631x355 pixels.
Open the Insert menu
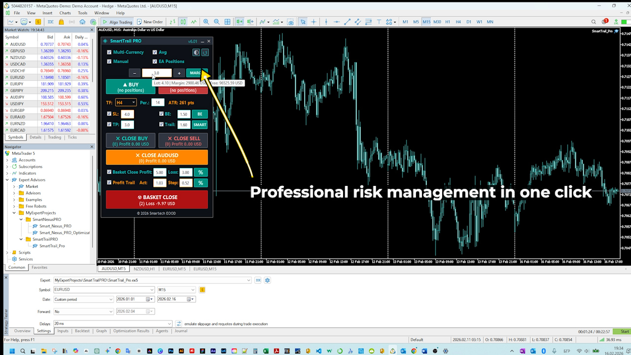(47, 13)
